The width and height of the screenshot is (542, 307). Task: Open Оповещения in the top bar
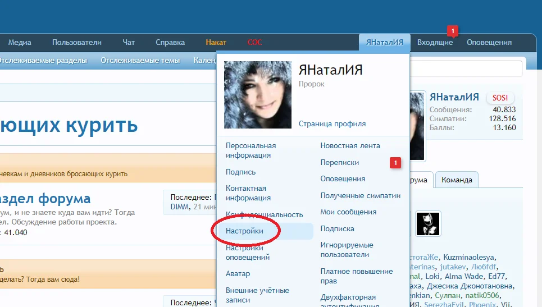pyautogui.click(x=489, y=43)
